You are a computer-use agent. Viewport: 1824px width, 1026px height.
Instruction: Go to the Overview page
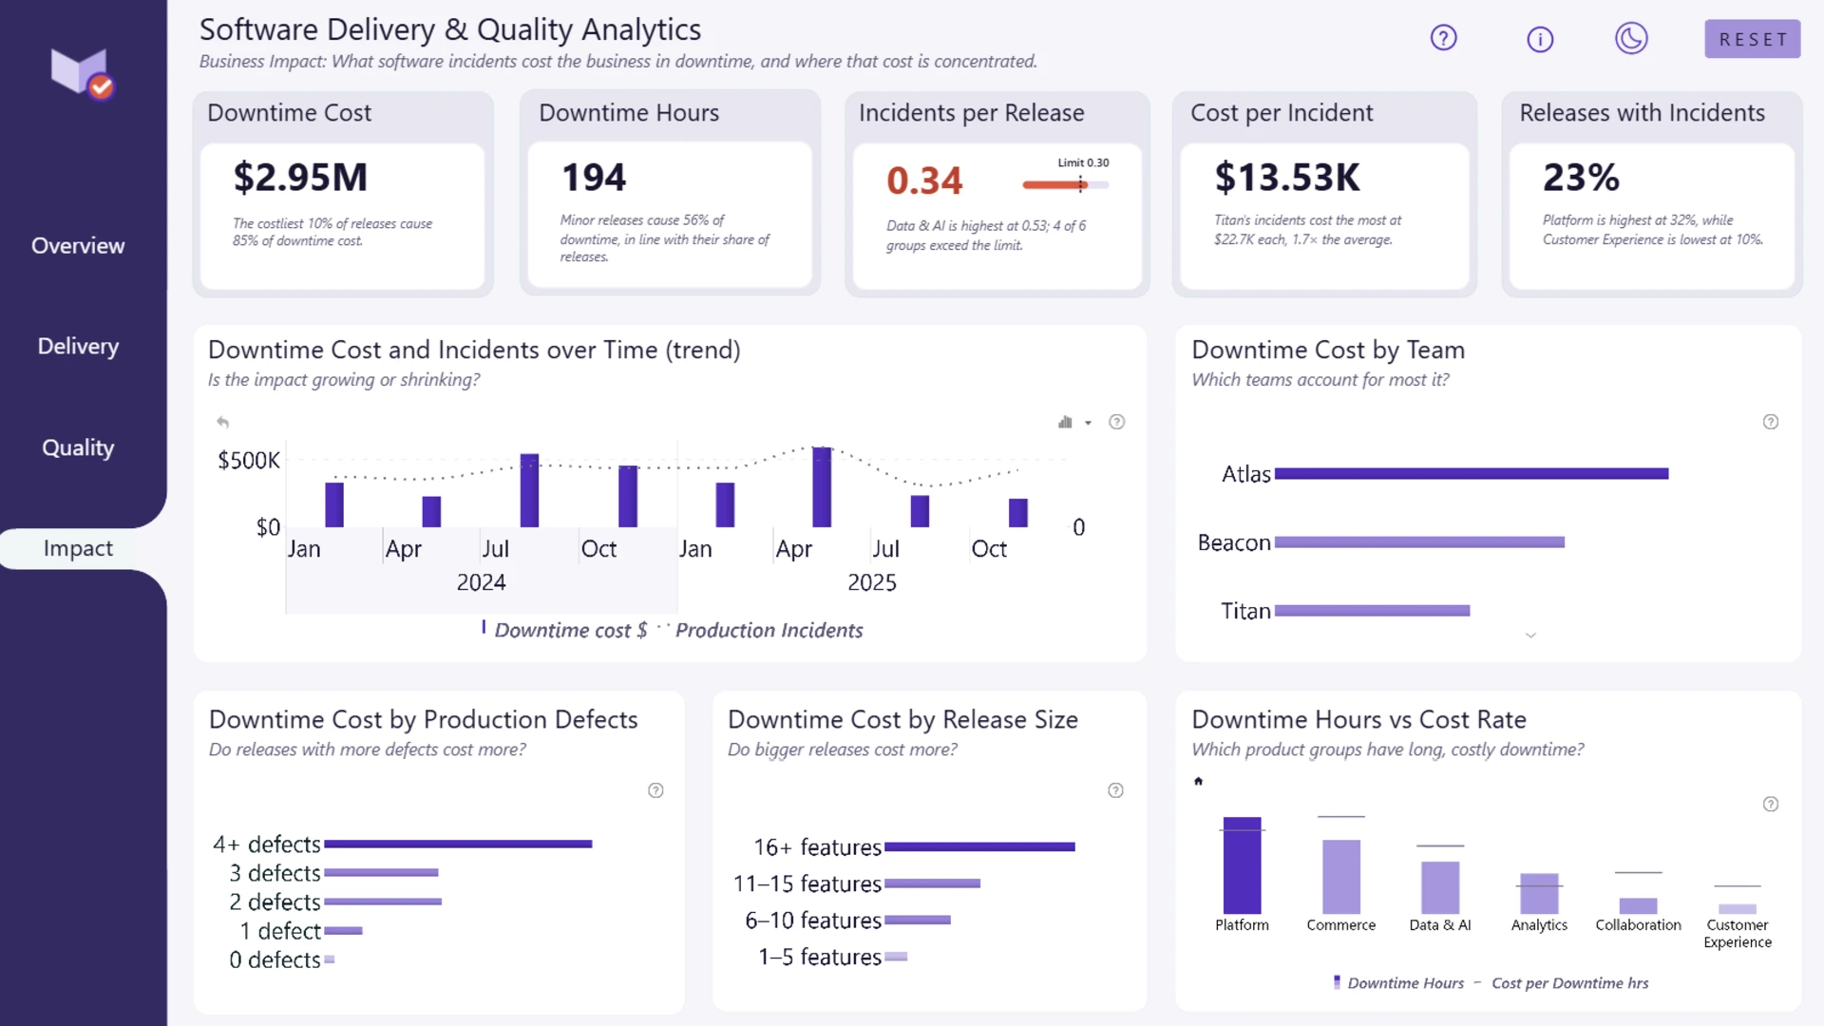coord(78,245)
